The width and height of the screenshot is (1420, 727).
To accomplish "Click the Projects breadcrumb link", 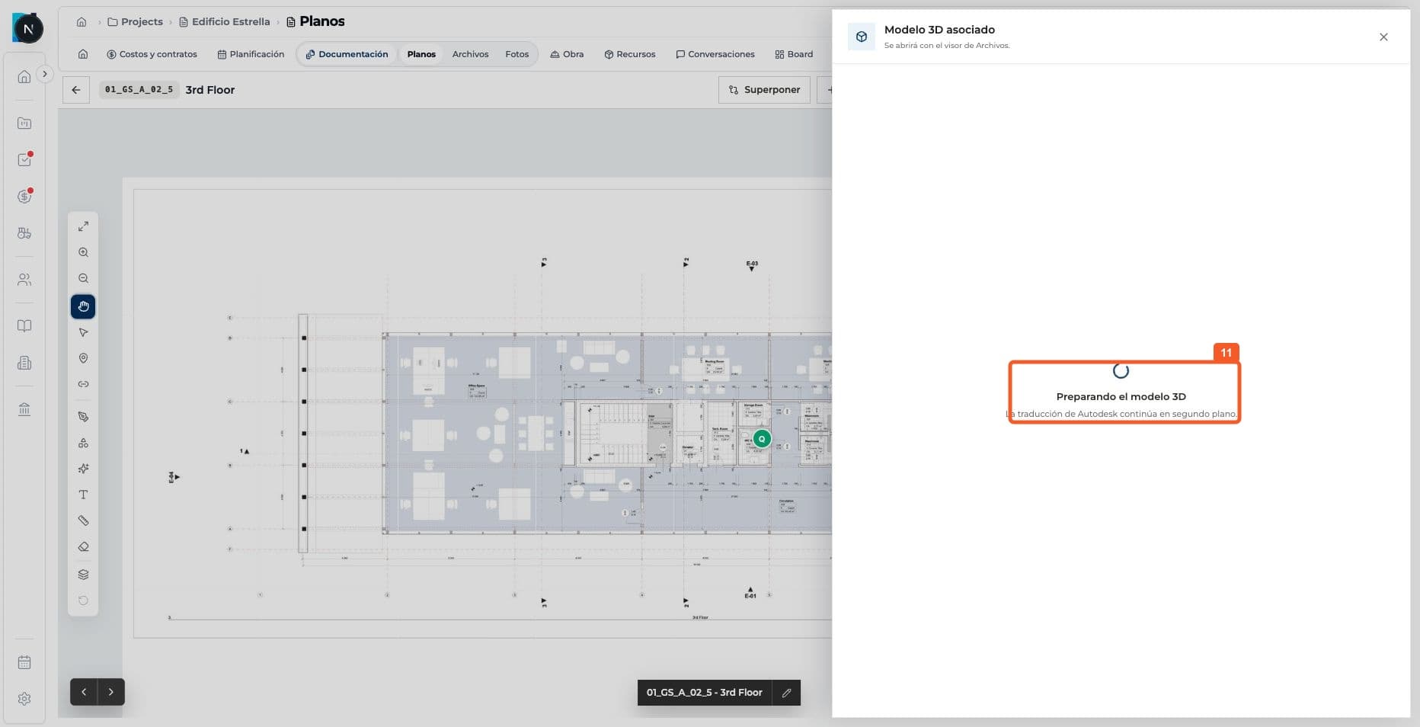I will click(136, 21).
